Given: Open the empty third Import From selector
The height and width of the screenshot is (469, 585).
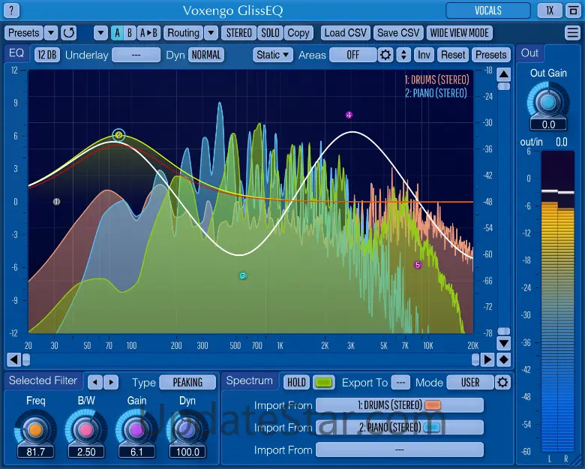Looking at the screenshot, I should coord(400,449).
